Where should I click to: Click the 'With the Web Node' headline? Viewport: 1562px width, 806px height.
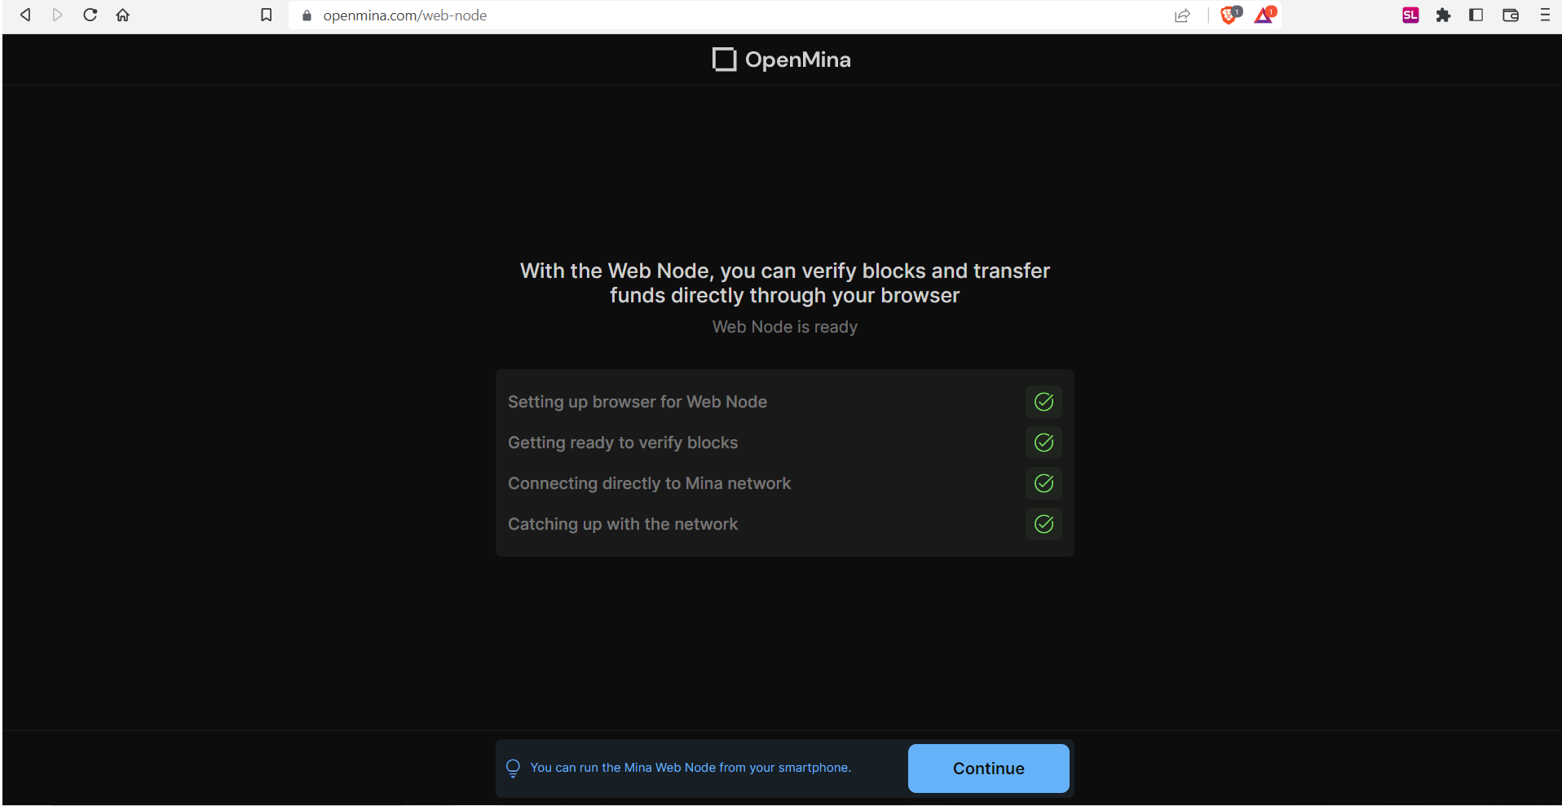click(784, 283)
